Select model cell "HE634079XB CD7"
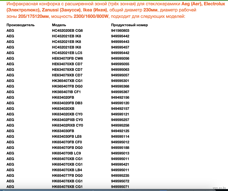 [67, 75]
